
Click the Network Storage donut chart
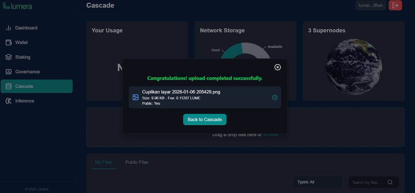pos(246,50)
